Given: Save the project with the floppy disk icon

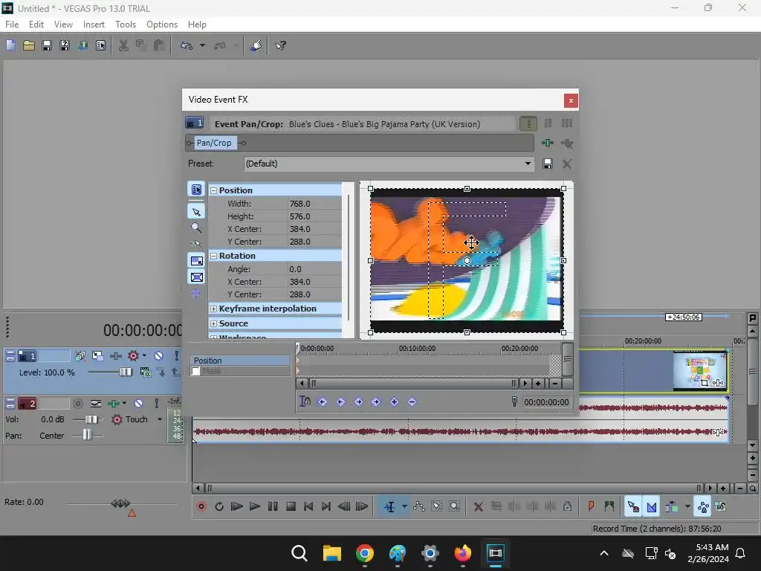Looking at the screenshot, I should coord(47,45).
